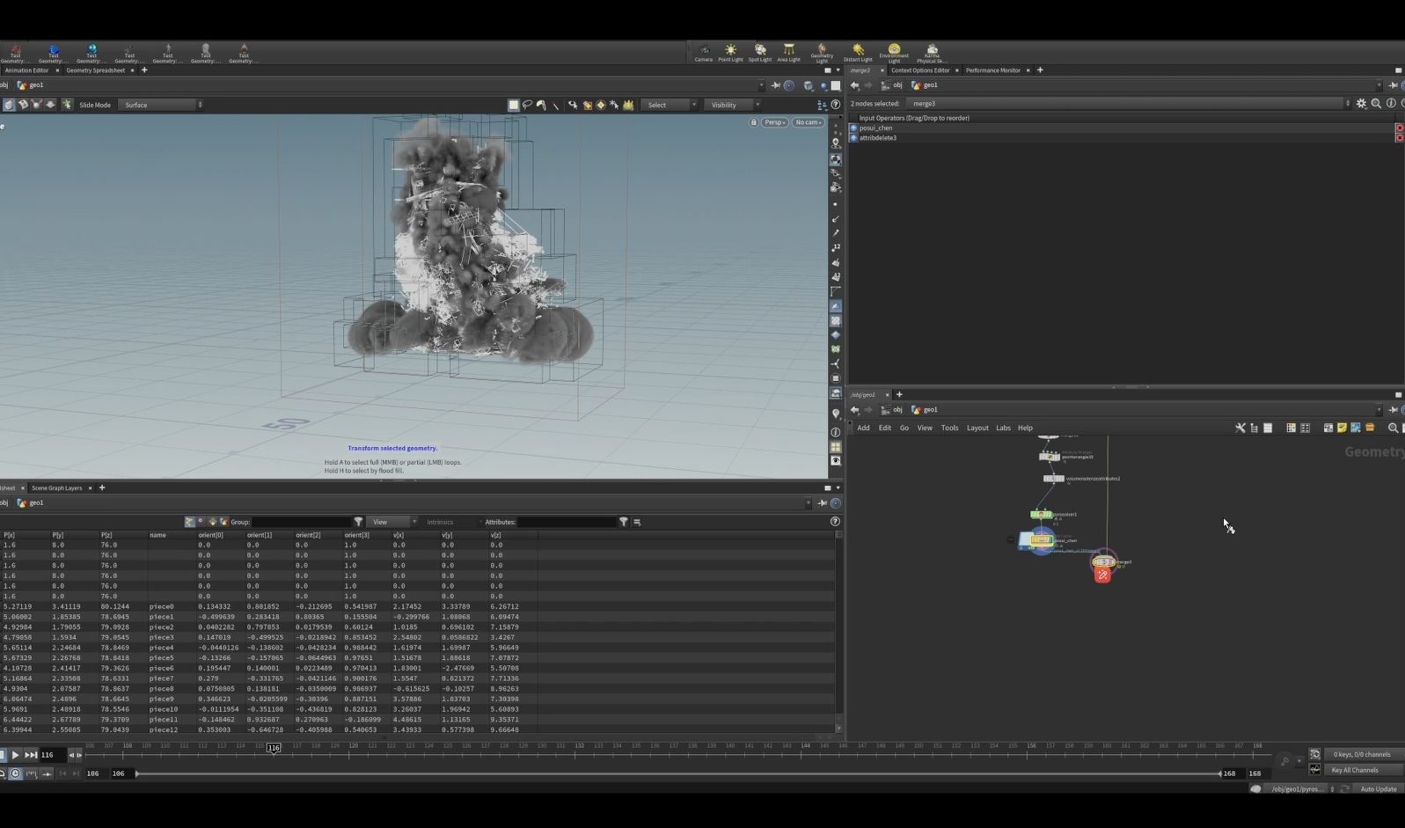Click the pencil badge under merge3 node
Viewport: 1405px width, 828px height.
[1102, 575]
